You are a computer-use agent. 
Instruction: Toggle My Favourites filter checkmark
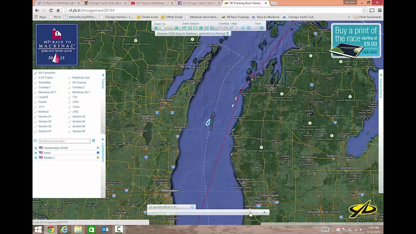(x=35, y=73)
